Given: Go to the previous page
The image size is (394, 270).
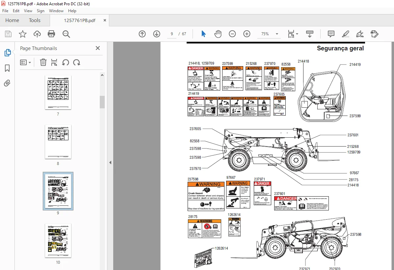Looking at the screenshot, I should [x=142, y=34].
